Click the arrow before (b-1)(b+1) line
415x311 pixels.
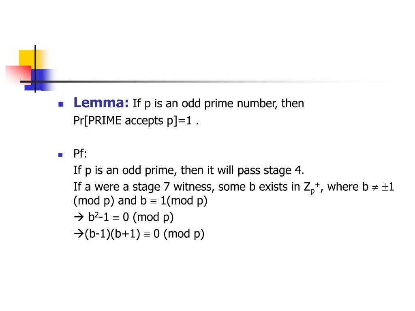(79, 234)
